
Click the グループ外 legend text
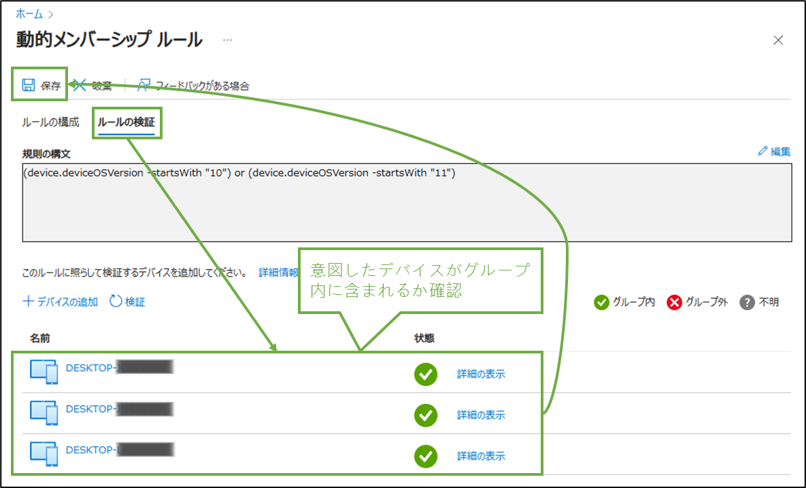(x=707, y=302)
